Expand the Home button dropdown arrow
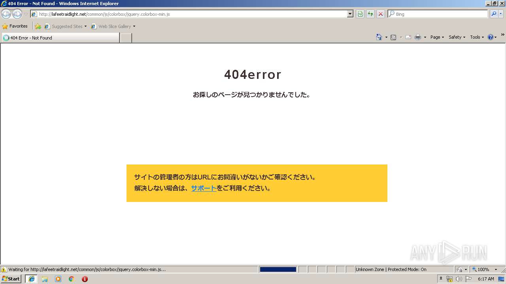506x284 pixels. coord(386,37)
